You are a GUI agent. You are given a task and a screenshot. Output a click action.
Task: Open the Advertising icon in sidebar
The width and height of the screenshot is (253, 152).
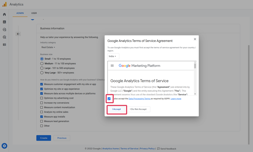point(4,37)
